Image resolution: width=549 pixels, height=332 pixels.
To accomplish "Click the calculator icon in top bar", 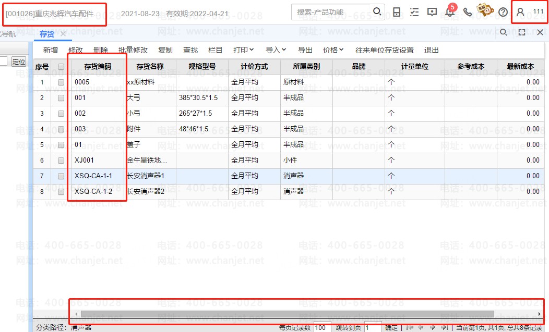I will pos(397,12).
